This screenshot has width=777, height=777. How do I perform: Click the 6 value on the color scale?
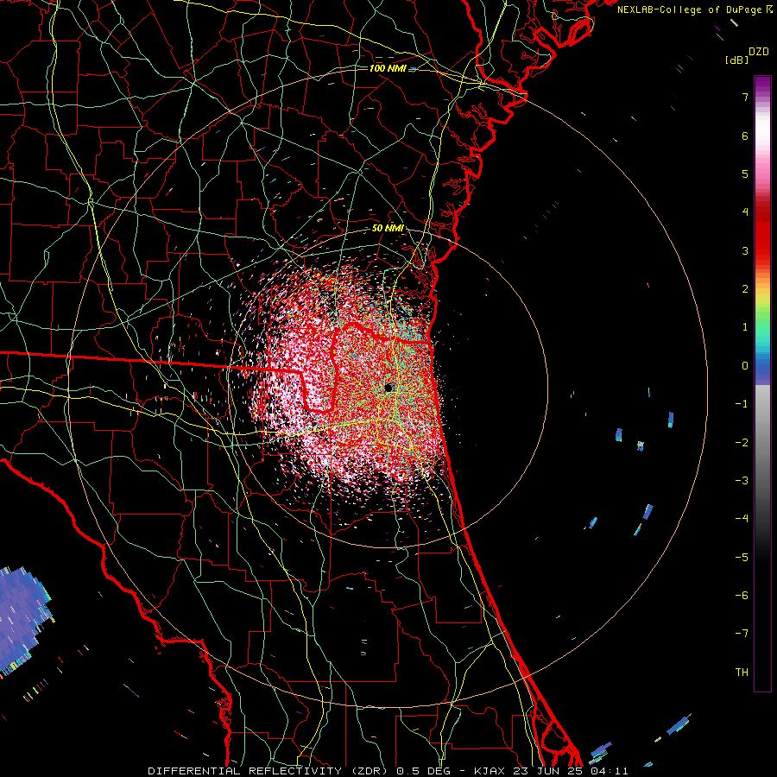[x=745, y=136]
